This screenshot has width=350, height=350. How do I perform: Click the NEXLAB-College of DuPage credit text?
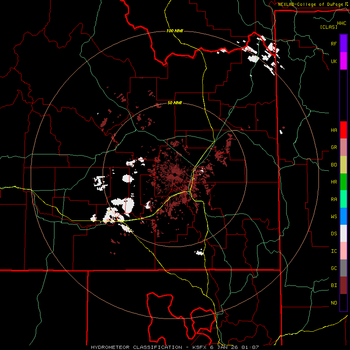pos(311,4)
